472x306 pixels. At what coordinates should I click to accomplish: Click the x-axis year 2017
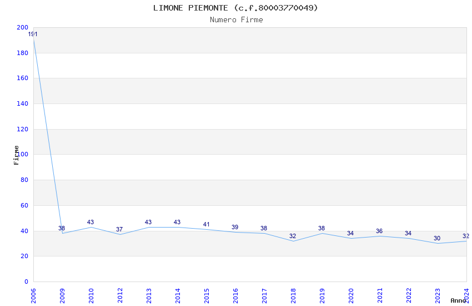[264, 296]
